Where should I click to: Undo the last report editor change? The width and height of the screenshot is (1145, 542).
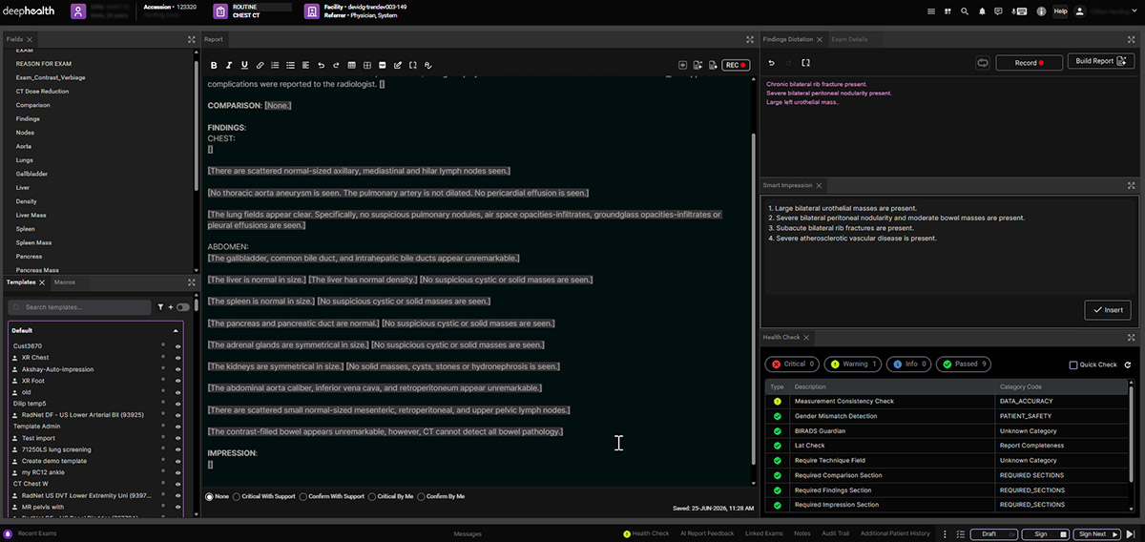point(321,66)
